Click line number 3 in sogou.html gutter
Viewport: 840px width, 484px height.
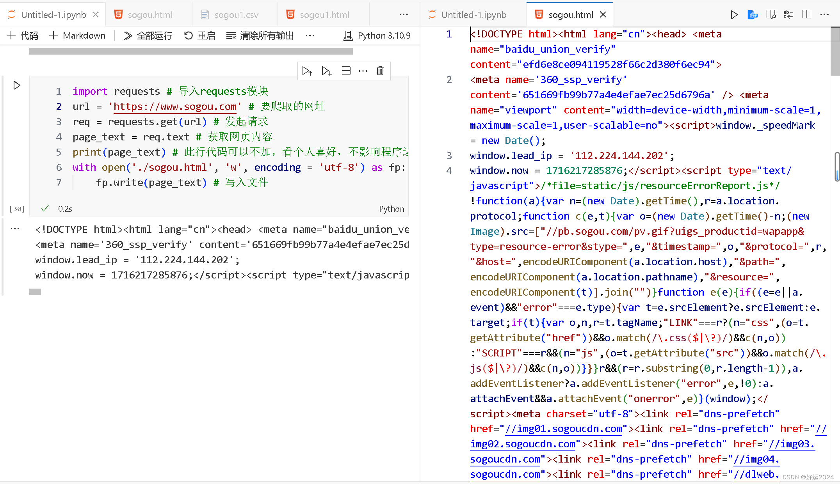[449, 156]
